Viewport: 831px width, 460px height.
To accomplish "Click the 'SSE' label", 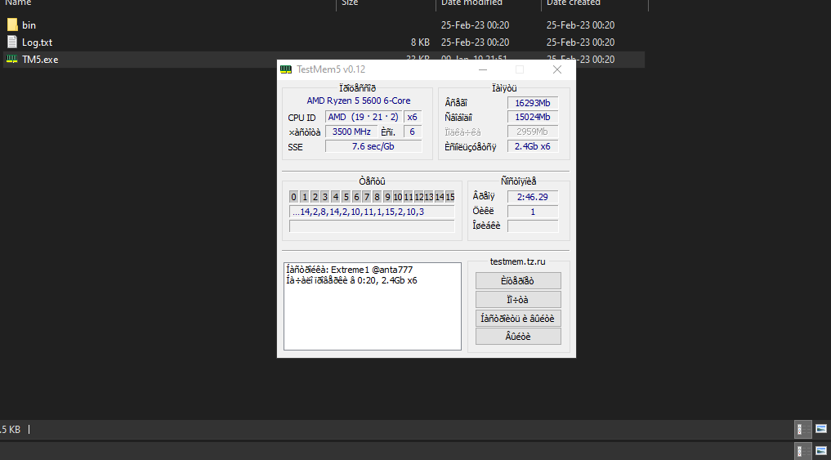I will coord(295,147).
